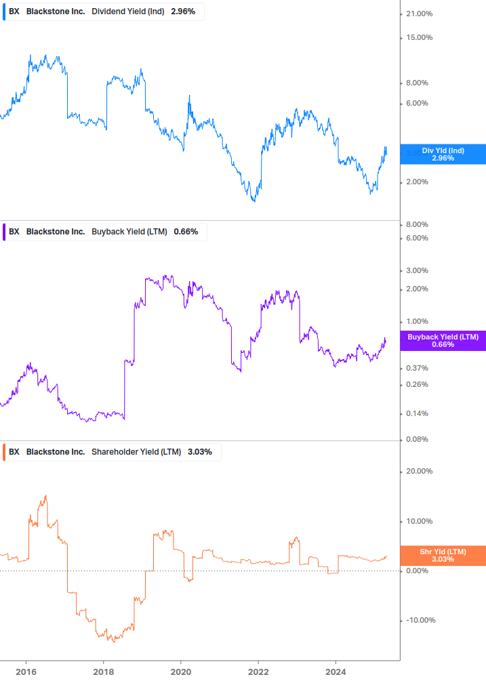This screenshot has height=681, width=486.
Task: Click the 3.03% value in shareholder legend
Action: (x=200, y=452)
